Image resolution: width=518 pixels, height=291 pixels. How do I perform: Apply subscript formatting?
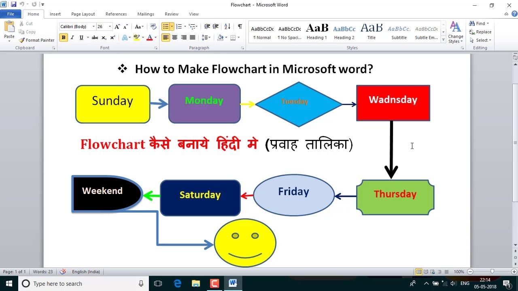104,38
